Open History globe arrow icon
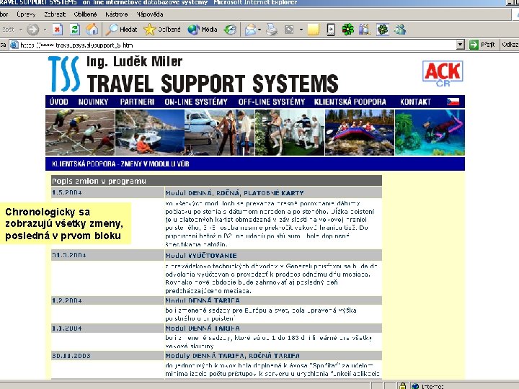519x389 pixels. (x=230, y=30)
